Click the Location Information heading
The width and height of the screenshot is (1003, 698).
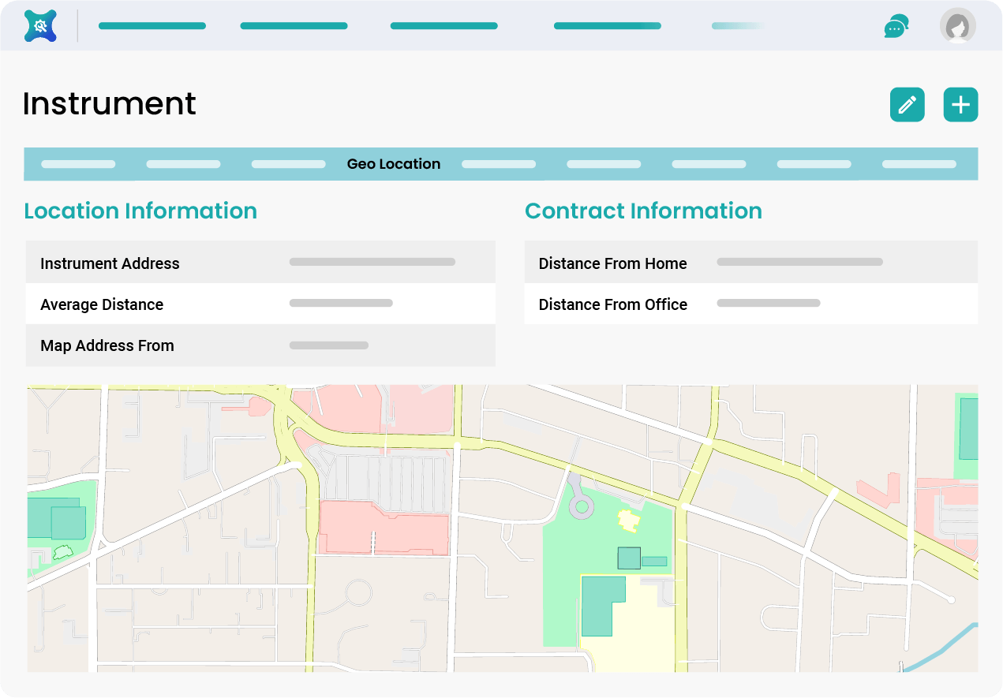coord(140,211)
